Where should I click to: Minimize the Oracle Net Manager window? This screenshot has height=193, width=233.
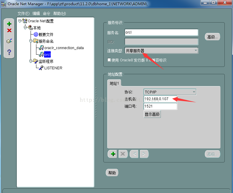(205, 3)
